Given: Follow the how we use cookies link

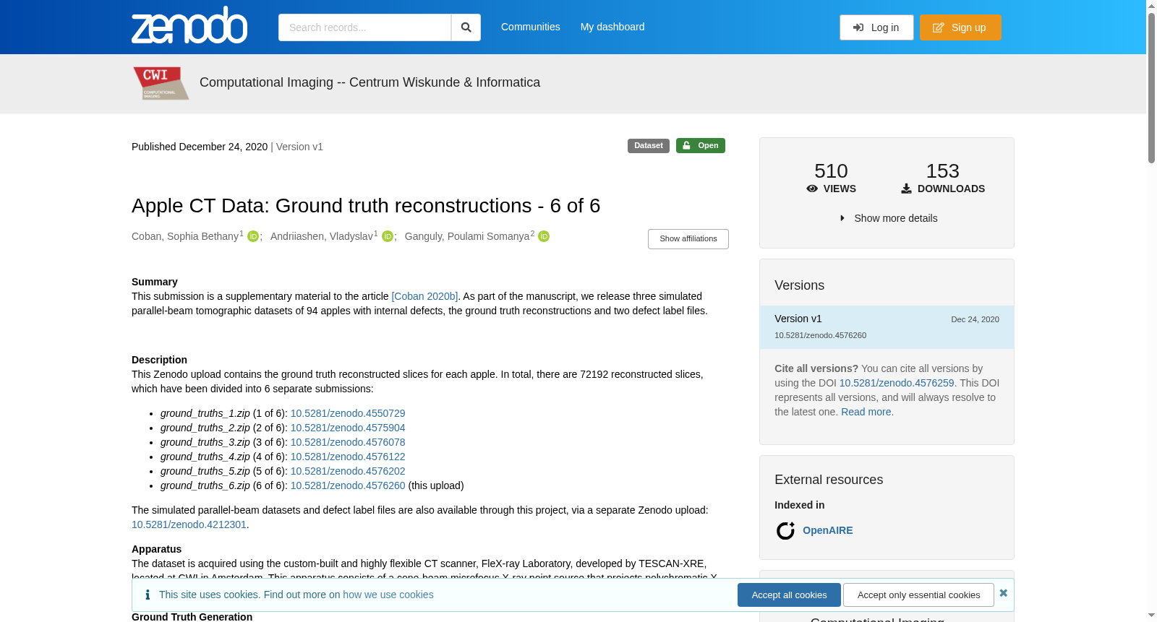Looking at the screenshot, I should [388, 595].
